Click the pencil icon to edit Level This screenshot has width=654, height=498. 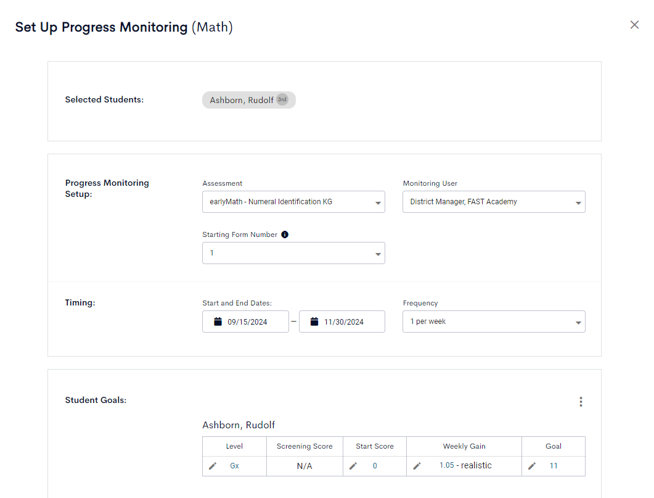213,466
